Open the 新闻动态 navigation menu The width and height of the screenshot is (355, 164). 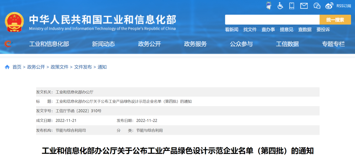pos(103,44)
